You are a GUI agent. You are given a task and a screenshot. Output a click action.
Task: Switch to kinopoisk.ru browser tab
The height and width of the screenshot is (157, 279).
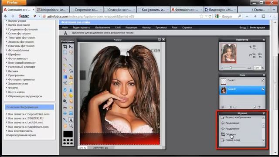(x=53, y=10)
